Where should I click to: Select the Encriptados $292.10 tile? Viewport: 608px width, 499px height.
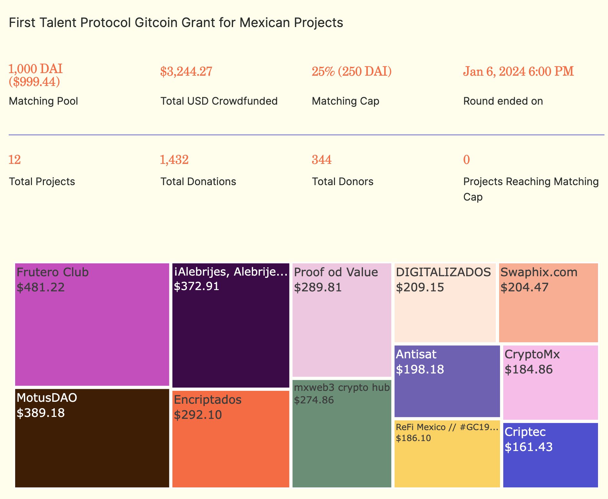[231, 439]
